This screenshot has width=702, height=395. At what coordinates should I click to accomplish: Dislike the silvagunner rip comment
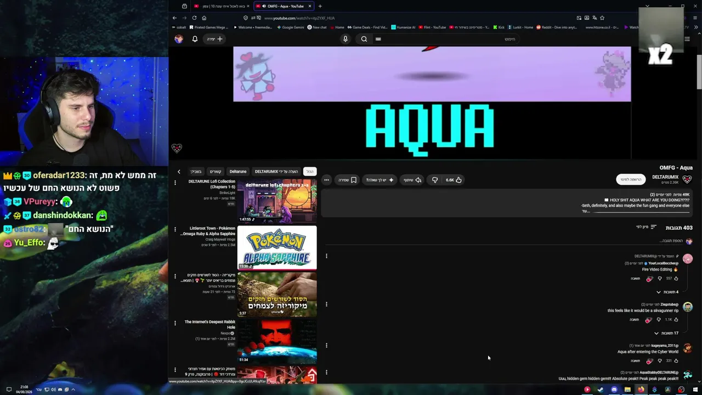[660, 320]
